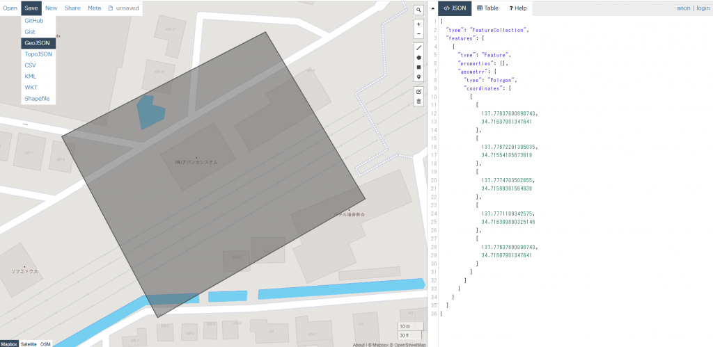The image size is (713, 347).
Task: Zoom in on the map
Action: pos(418,24)
